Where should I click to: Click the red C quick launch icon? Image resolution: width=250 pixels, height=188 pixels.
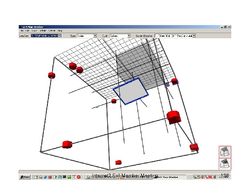(74, 177)
